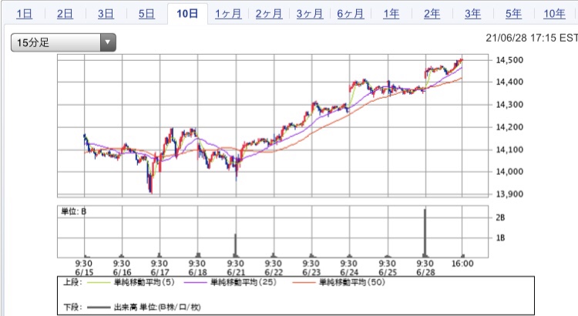578x316 pixels.
Task: Click the 14,500 price axis label
Action: (x=509, y=60)
